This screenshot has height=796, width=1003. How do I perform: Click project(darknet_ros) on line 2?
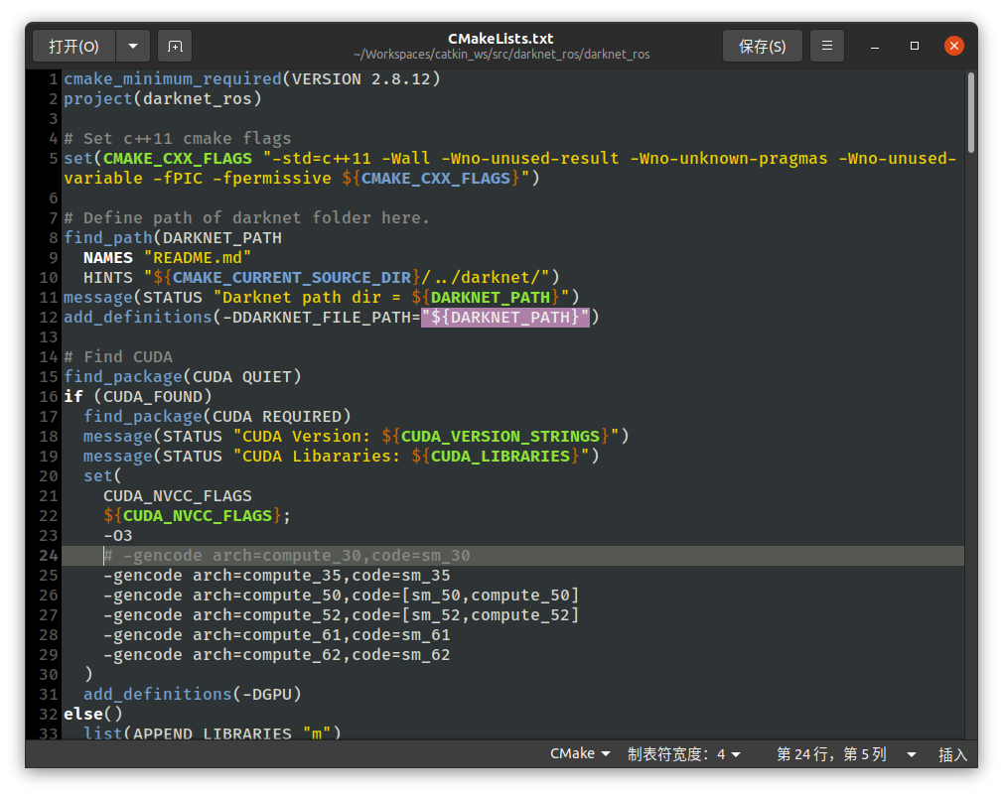pyautogui.click(x=163, y=98)
